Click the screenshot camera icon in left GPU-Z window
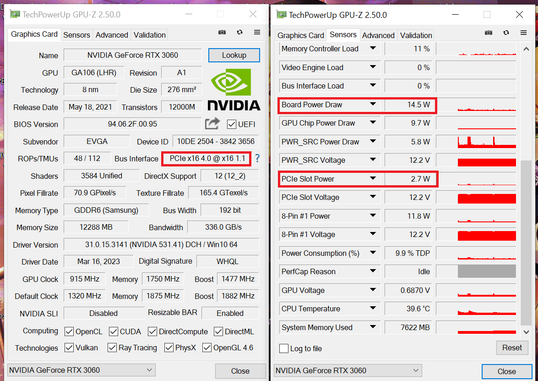 point(222,32)
